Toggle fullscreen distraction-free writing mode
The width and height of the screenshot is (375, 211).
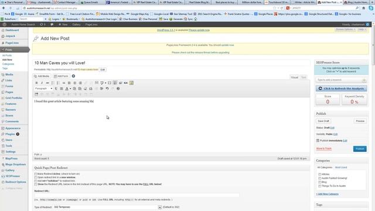(x=110, y=83)
